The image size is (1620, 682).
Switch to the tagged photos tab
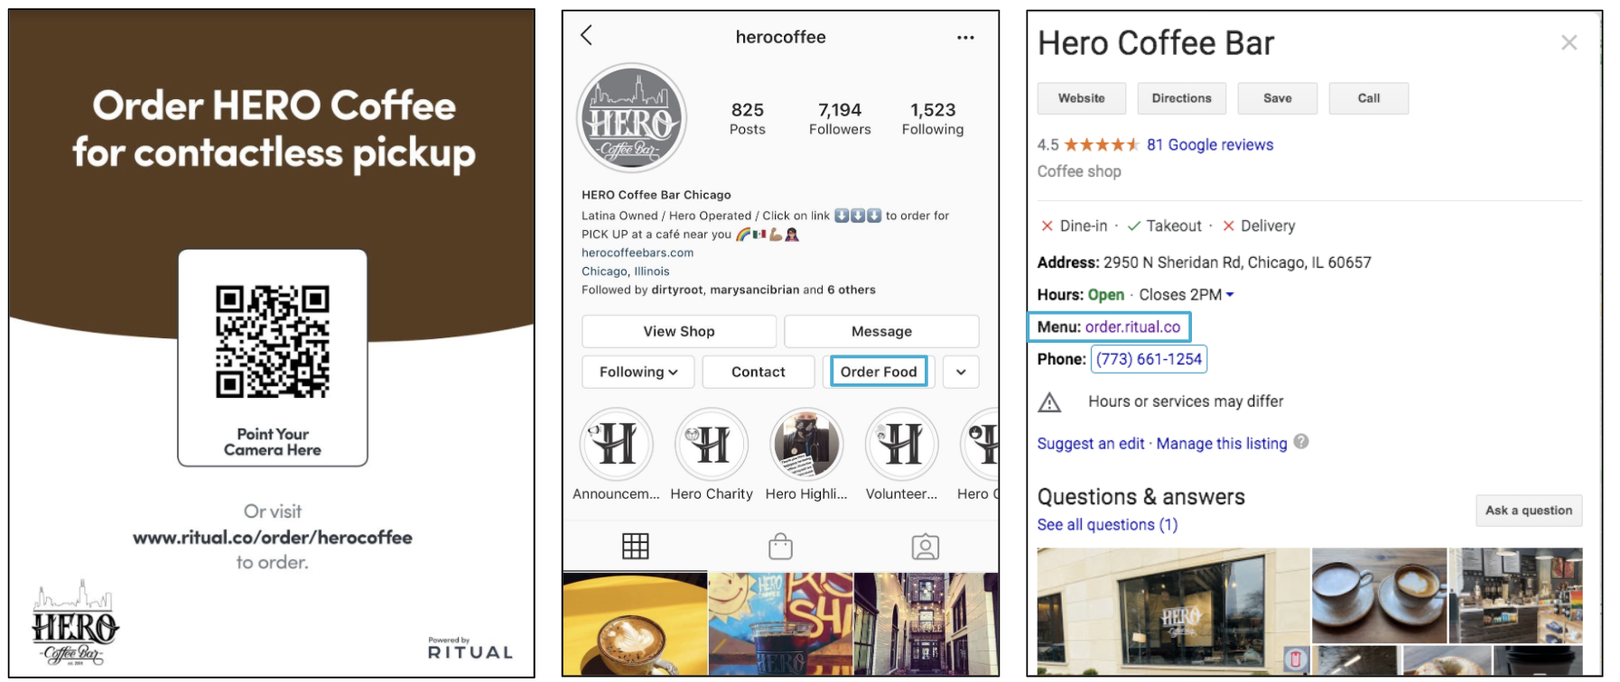926,547
